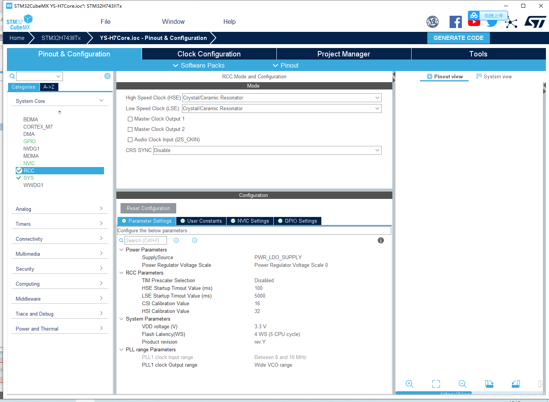Click the Reset Configuration button

tap(148, 208)
